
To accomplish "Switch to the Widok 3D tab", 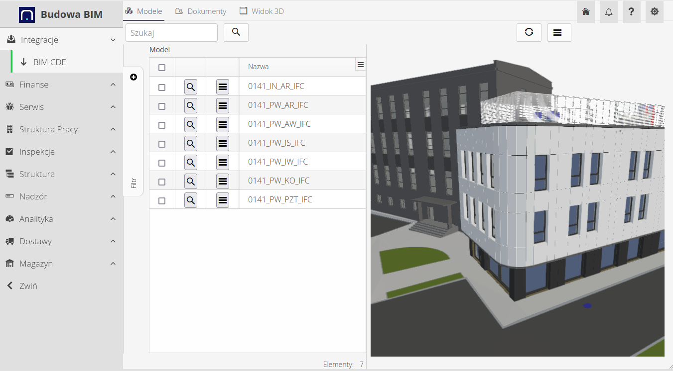I will click(x=262, y=10).
